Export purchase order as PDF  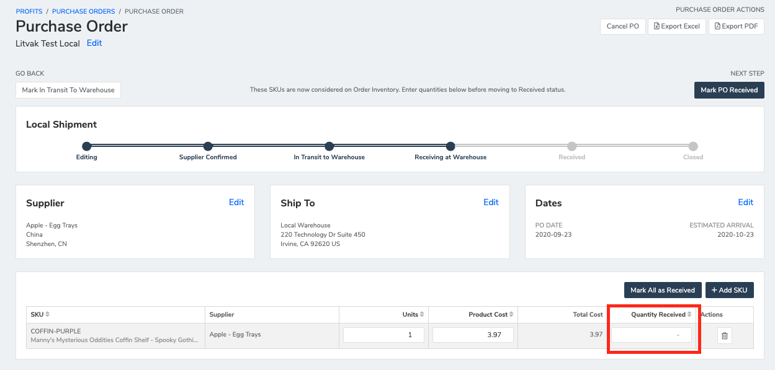tap(736, 26)
